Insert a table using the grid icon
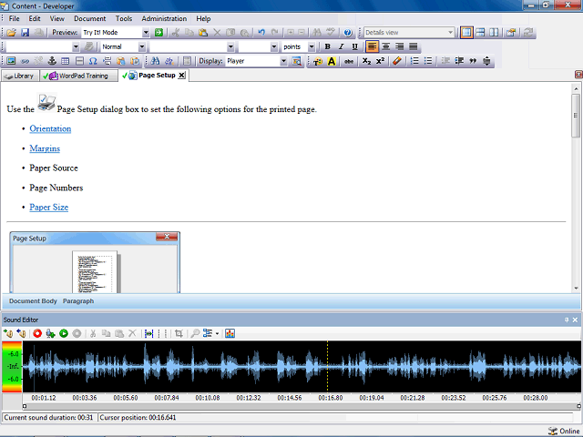The width and height of the screenshot is (583, 437). coord(66,61)
